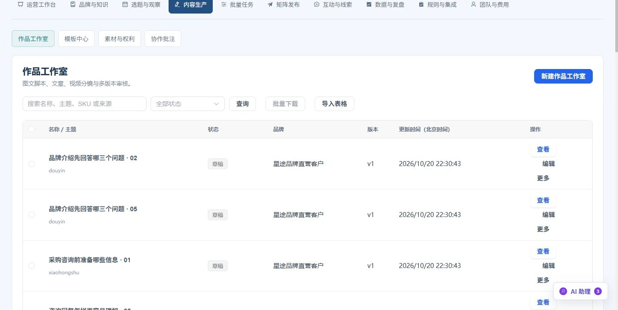
Task: Switch to 模板中心 sub-tab
Action: [76, 39]
